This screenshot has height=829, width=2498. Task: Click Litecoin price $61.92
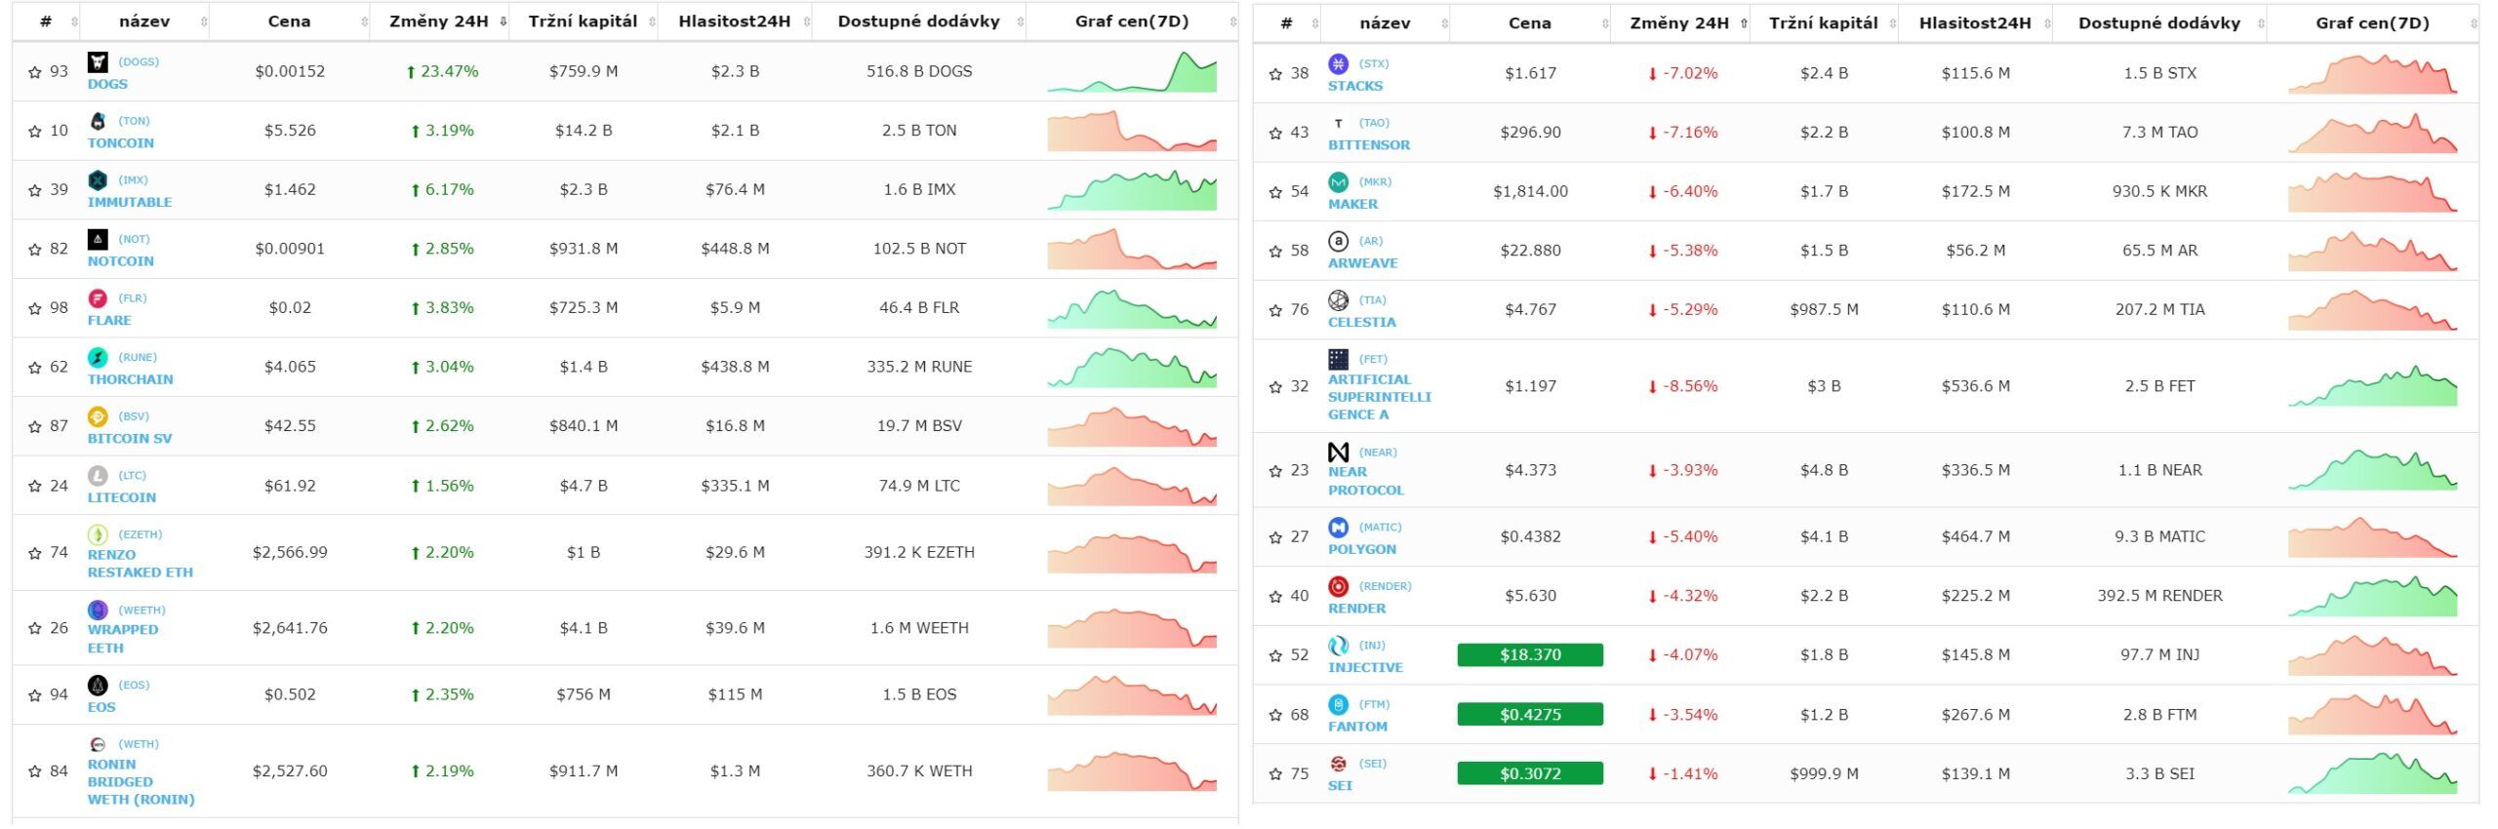coord(290,486)
